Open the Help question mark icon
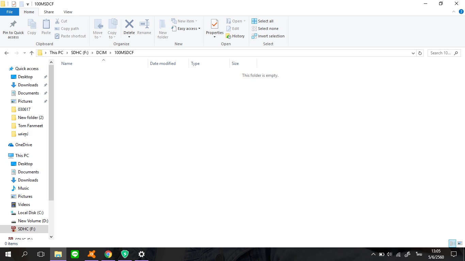This screenshot has height=261, width=465. click(x=461, y=12)
